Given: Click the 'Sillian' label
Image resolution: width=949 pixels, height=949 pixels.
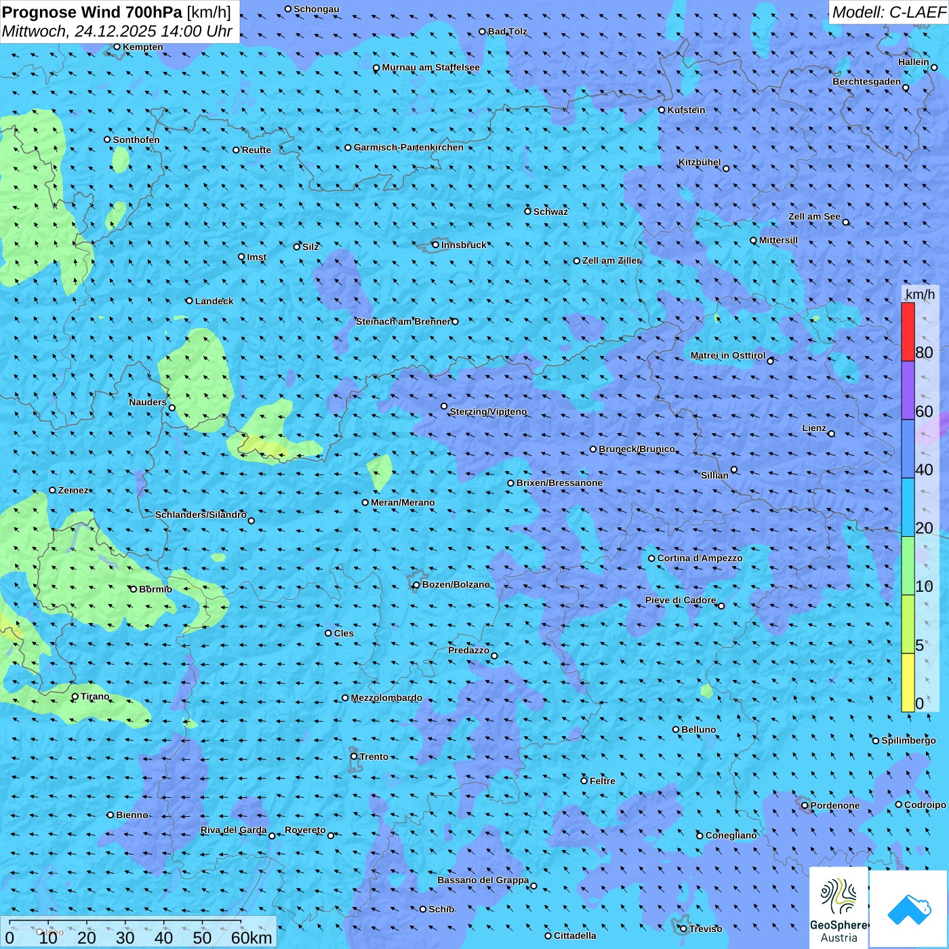Looking at the screenshot, I should click(x=714, y=475).
